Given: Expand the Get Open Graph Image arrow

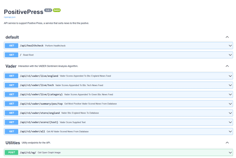Looking at the screenshot, I should (x=230, y=152).
